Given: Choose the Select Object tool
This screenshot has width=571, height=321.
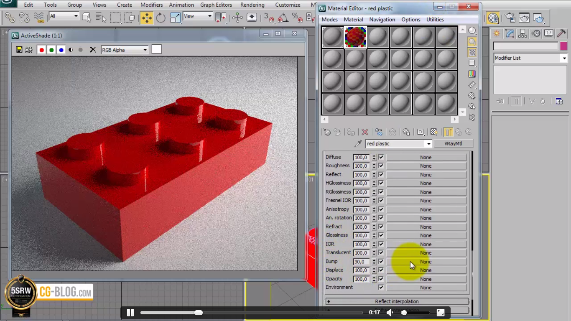Looking at the screenshot, I should click(87, 18).
